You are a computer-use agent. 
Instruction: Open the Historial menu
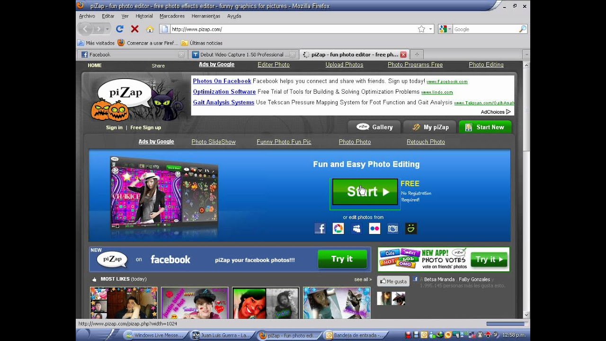[144, 16]
